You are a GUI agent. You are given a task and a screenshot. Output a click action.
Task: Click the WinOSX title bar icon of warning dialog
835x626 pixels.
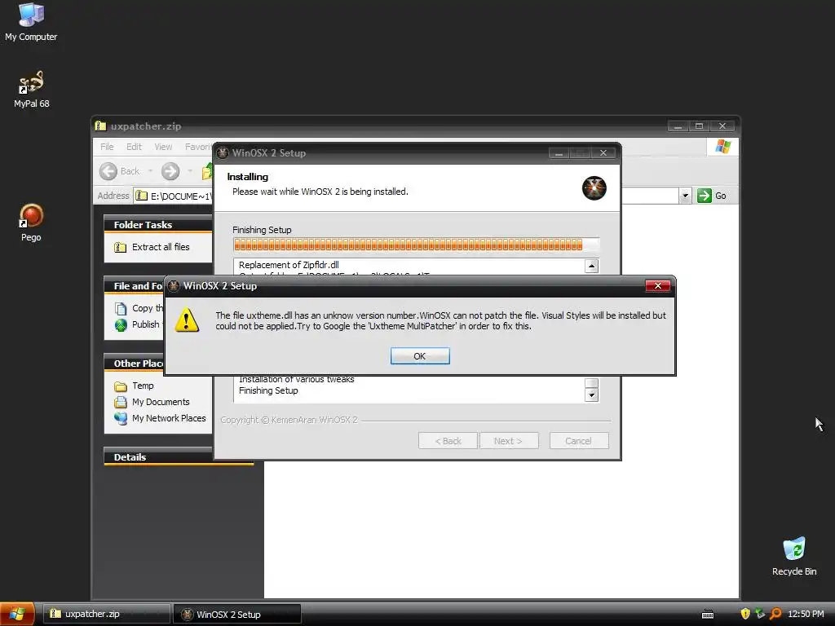point(174,286)
